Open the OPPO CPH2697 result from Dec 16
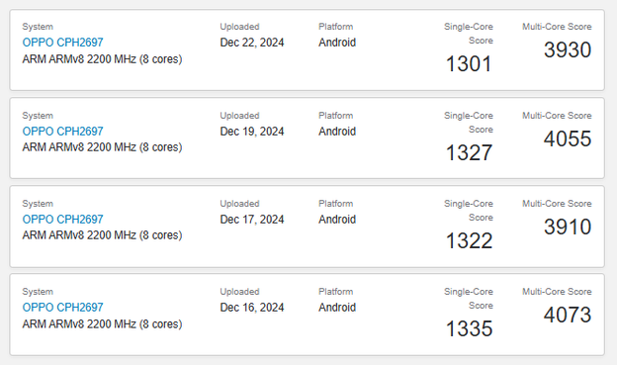Image resolution: width=617 pixels, height=365 pixels. [x=62, y=307]
